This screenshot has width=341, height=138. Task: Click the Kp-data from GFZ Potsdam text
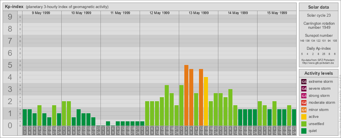[319, 60]
